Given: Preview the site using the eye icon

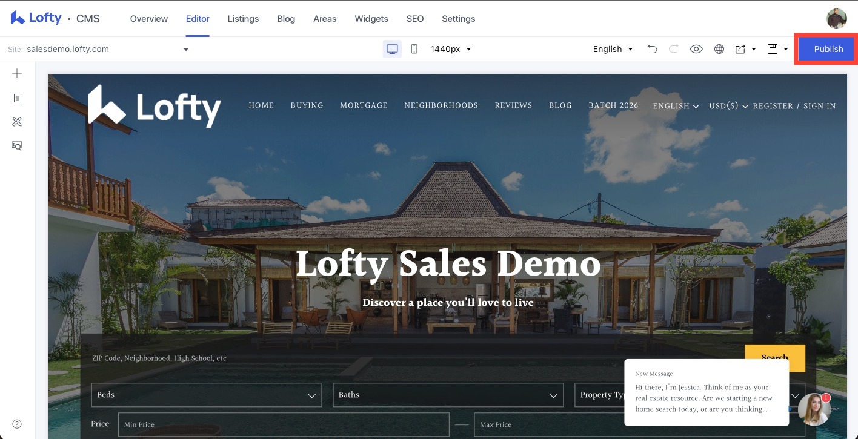Looking at the screenshot, I should click(696, 48).
